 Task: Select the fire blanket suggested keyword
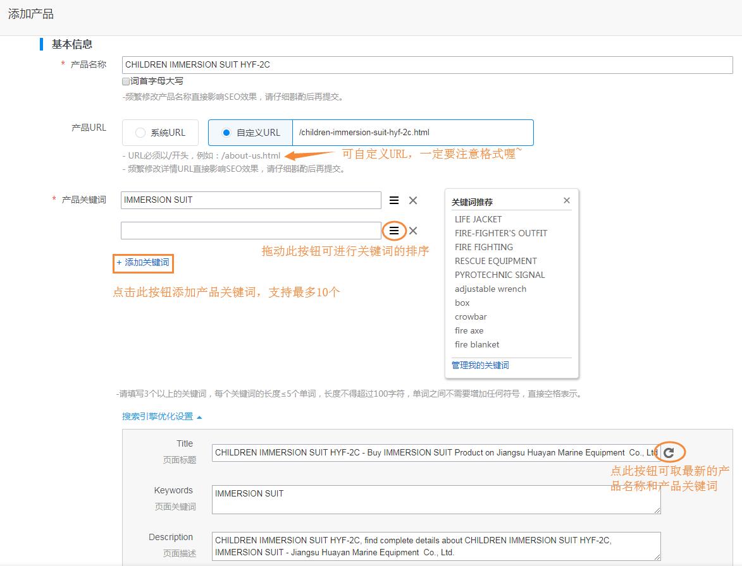[477, 344]
